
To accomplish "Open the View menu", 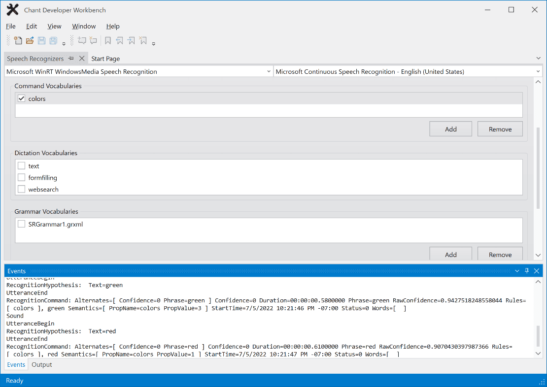I will tap(54, 26).
